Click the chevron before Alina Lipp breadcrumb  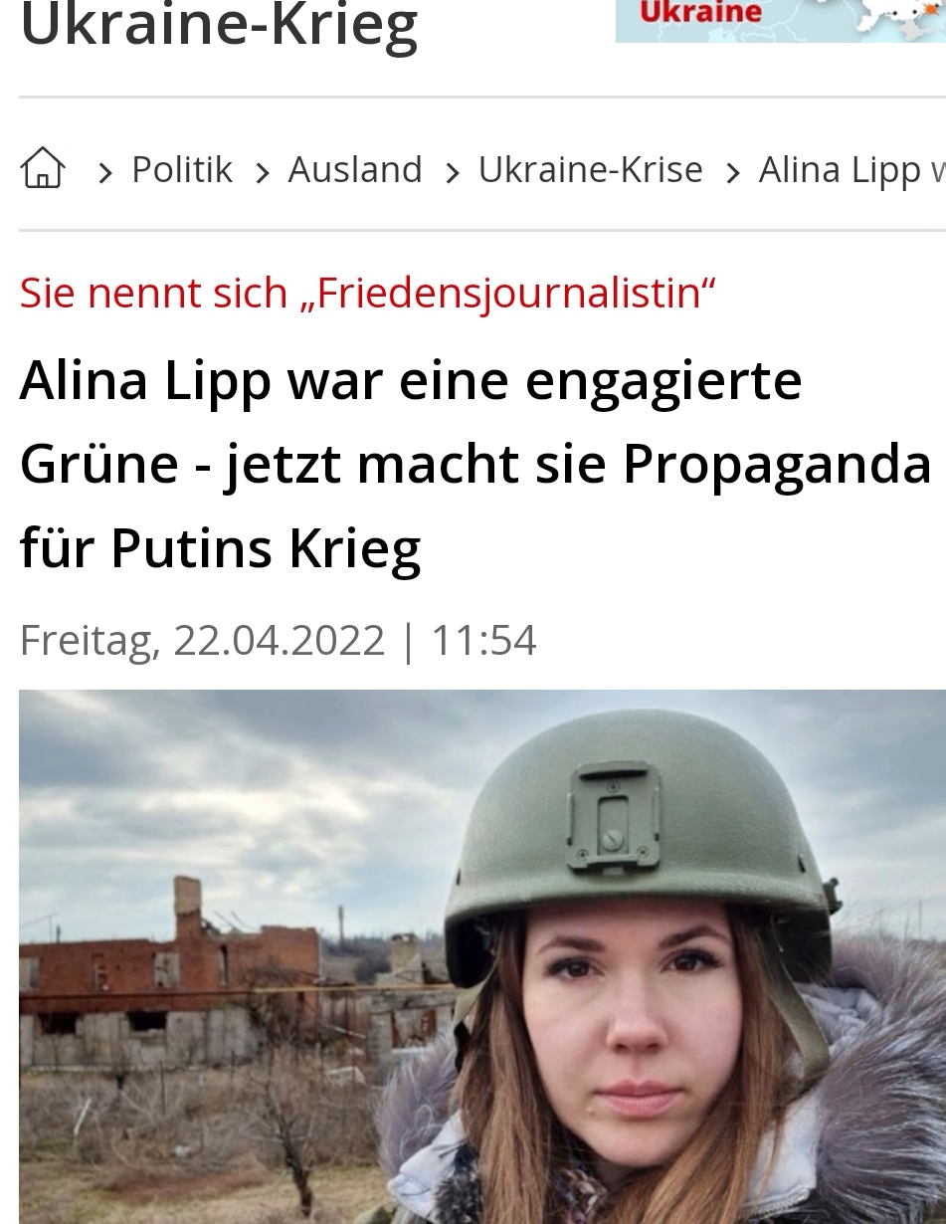tap(733, 174)
